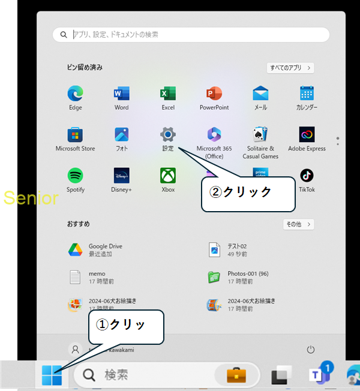Screen dimensions: 360x391
Task: Launch Microsoft 365 (Office)
Action: [x=214, y=134]
